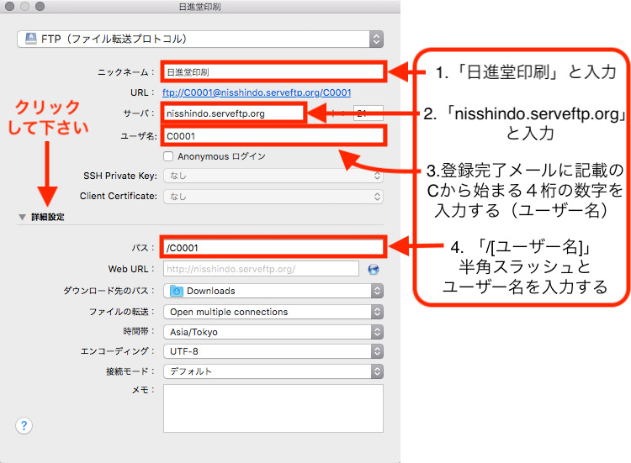
Task: Click the username field containing C0001
Action: pyautogui.click(x=273, y=136)
